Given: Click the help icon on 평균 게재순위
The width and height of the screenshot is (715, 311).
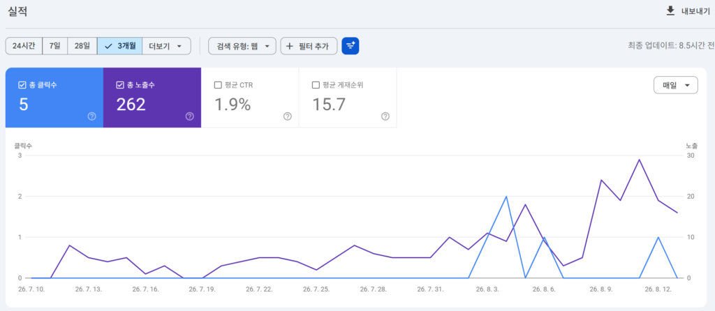Looking at the screenshot, I should tap(385, 116).
